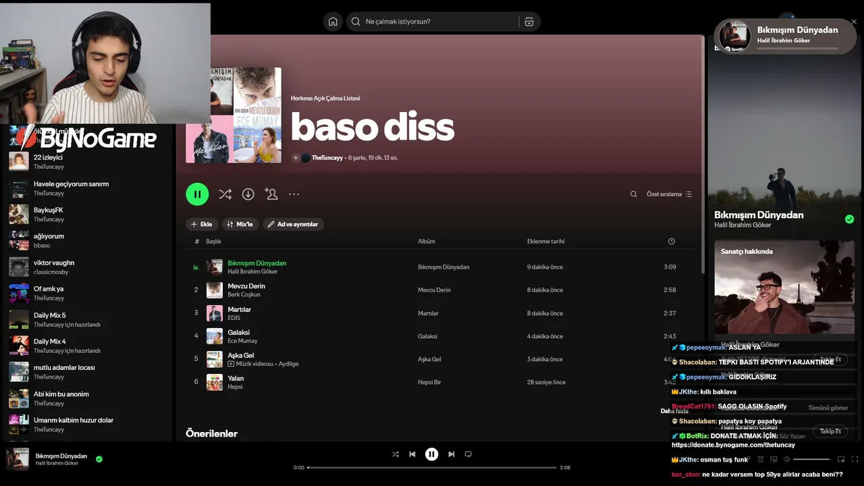
Task: Skip to the previous track
Action: 412,454
